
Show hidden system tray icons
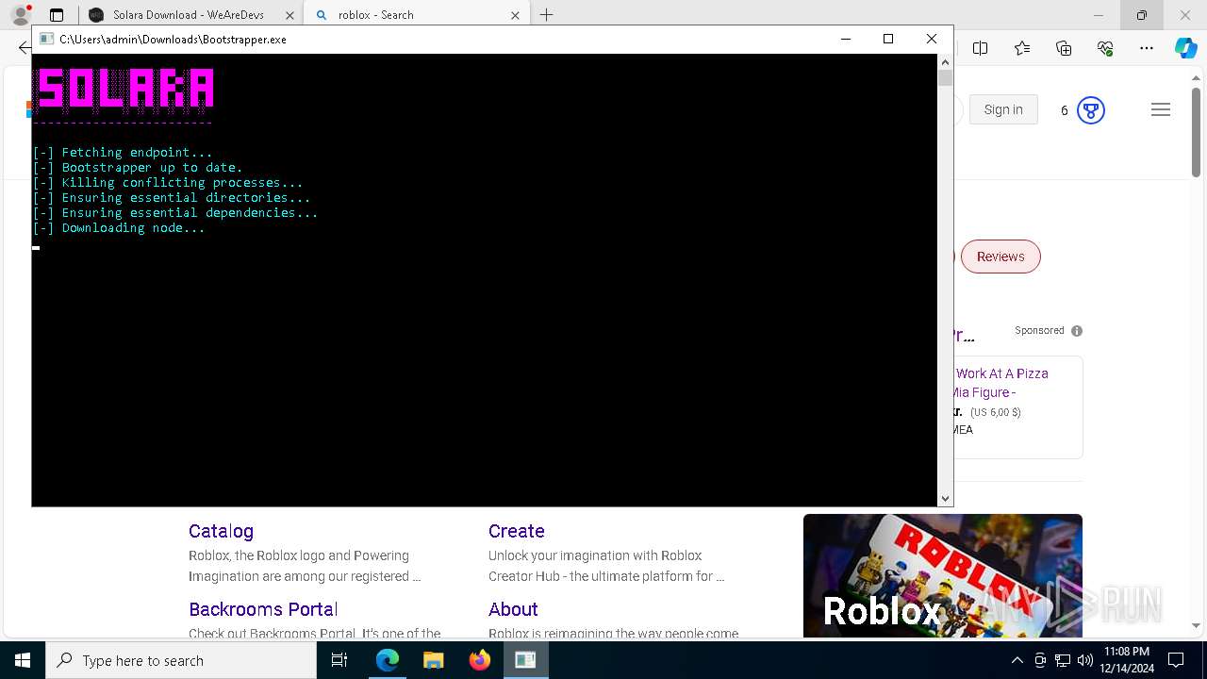tap(1017, 660)
